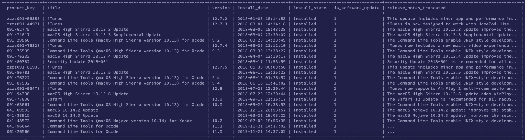525x140 pixels.
Task: Click the version column header
Action: click(x=221, y=8)
